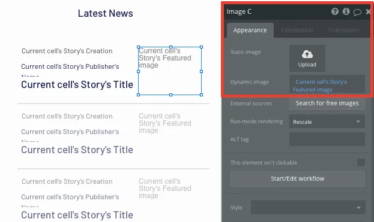Image resolution: width=374 pixels, height=222 pixels.
Task: Click second row's Story's Title text
Action: point(77,150)
